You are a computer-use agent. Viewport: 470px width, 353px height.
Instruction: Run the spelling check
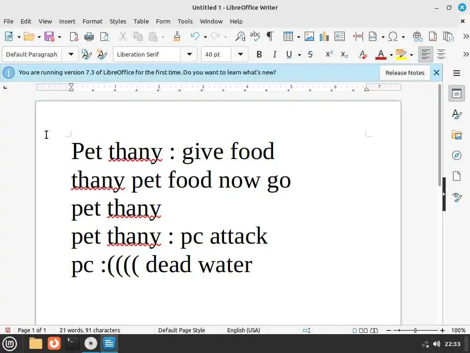point(255,36)
